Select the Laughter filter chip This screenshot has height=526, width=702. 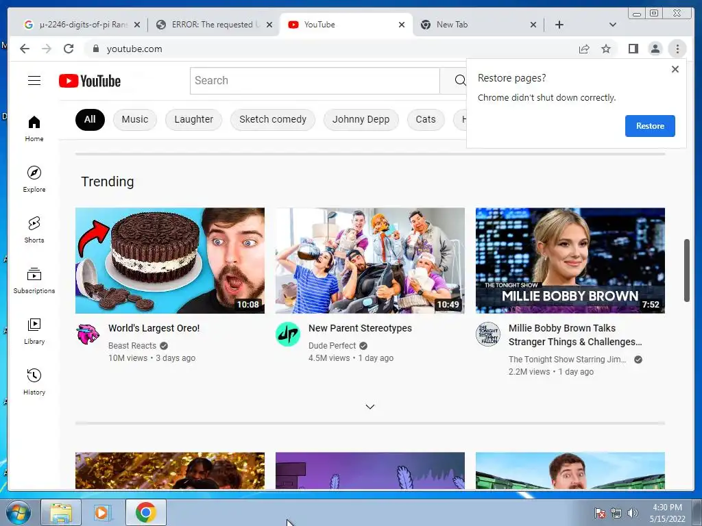[x=194, y=119]
